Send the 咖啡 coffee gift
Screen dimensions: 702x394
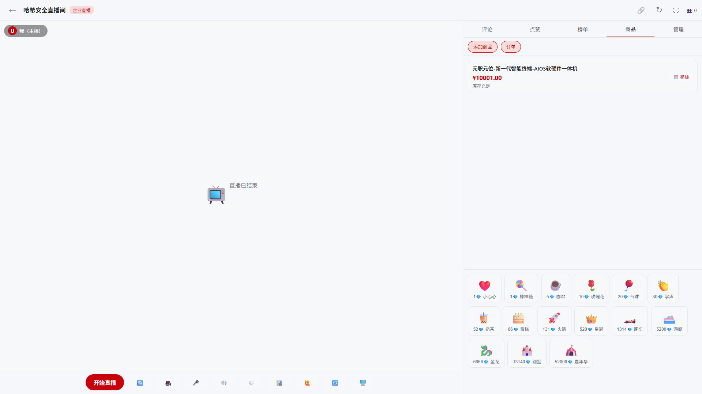coord(556,288)
